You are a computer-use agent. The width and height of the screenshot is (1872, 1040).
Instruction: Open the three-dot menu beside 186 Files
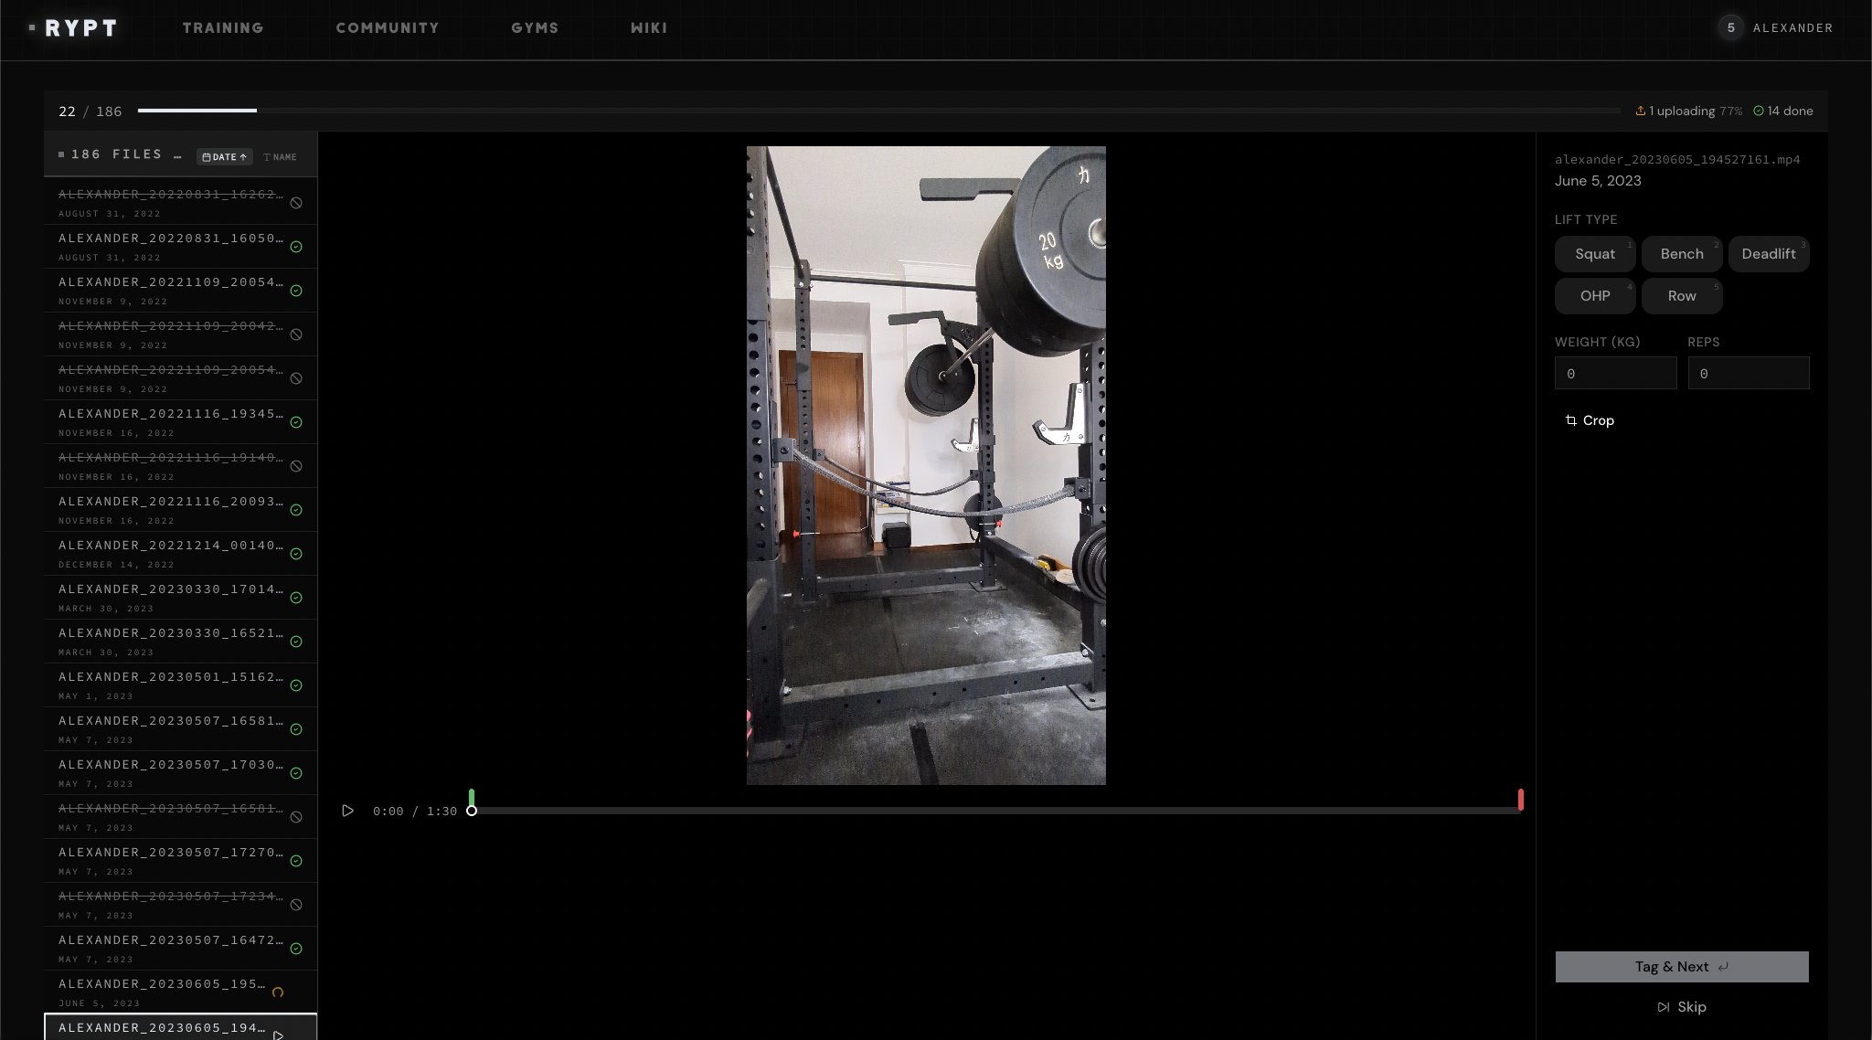pyautogui.click(x=177, y=156)
